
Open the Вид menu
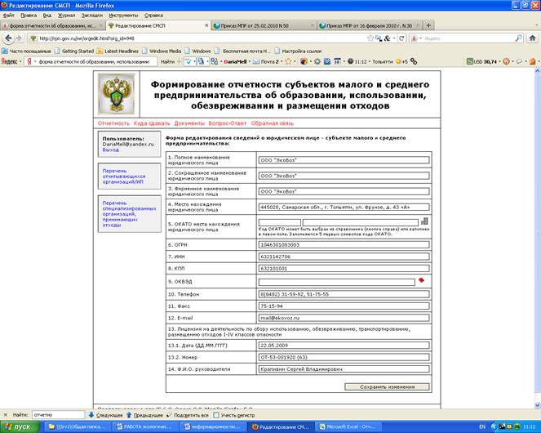pos(47,16)
